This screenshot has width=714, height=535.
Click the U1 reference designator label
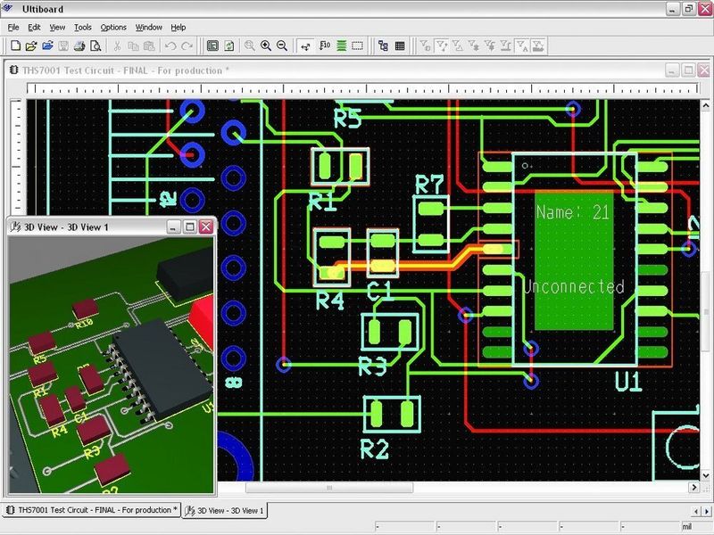(628, 383)
